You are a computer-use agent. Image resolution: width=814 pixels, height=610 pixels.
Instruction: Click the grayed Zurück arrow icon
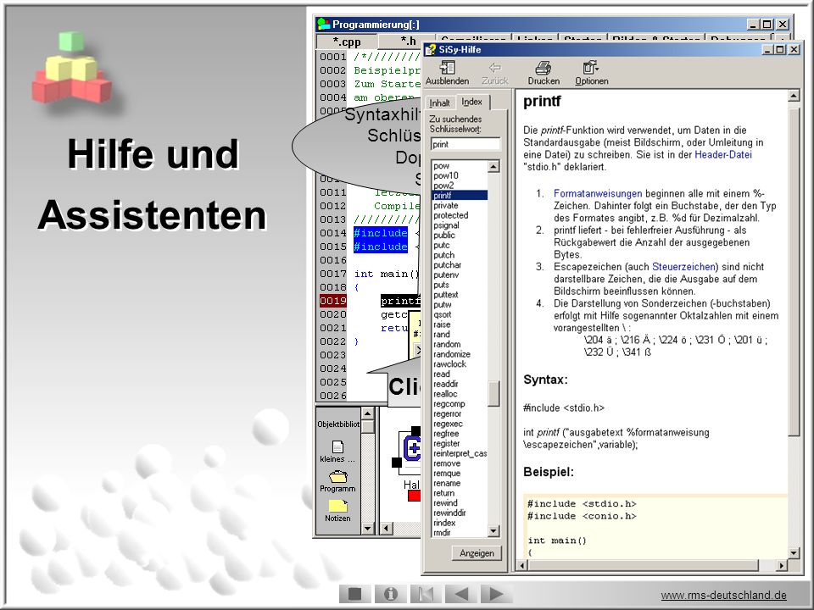point(494,68)
